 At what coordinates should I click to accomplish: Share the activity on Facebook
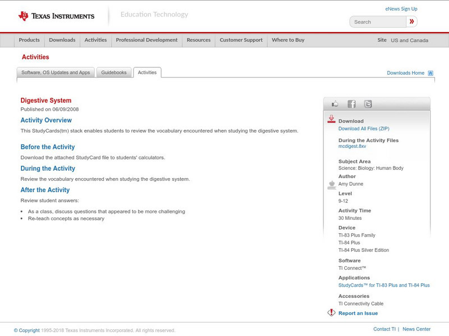(x=351, y=103)
